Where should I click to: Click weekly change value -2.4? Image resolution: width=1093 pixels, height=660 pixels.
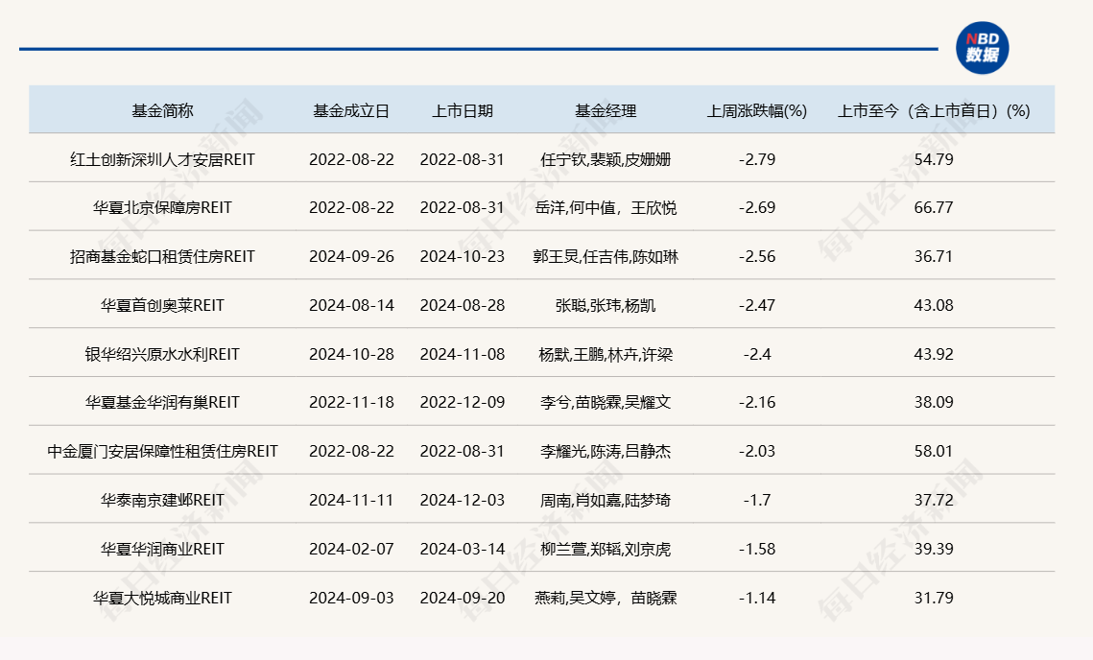click(x=757, y=354)
